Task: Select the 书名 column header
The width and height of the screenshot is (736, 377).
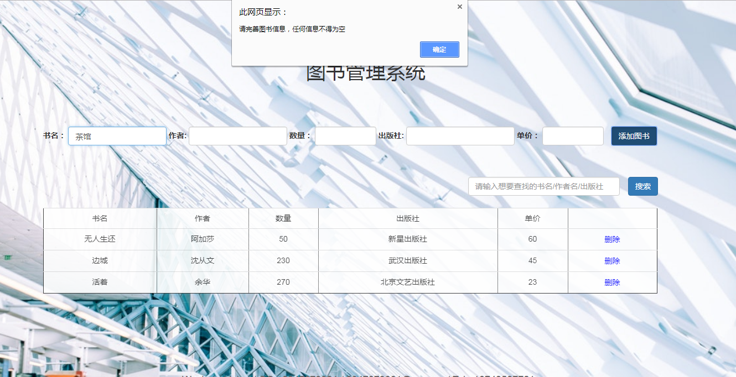Action: (100, 218)
